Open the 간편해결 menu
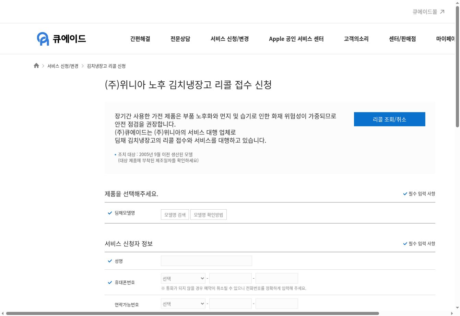This screenshot has width=460, height=316. tap(140, 39)
